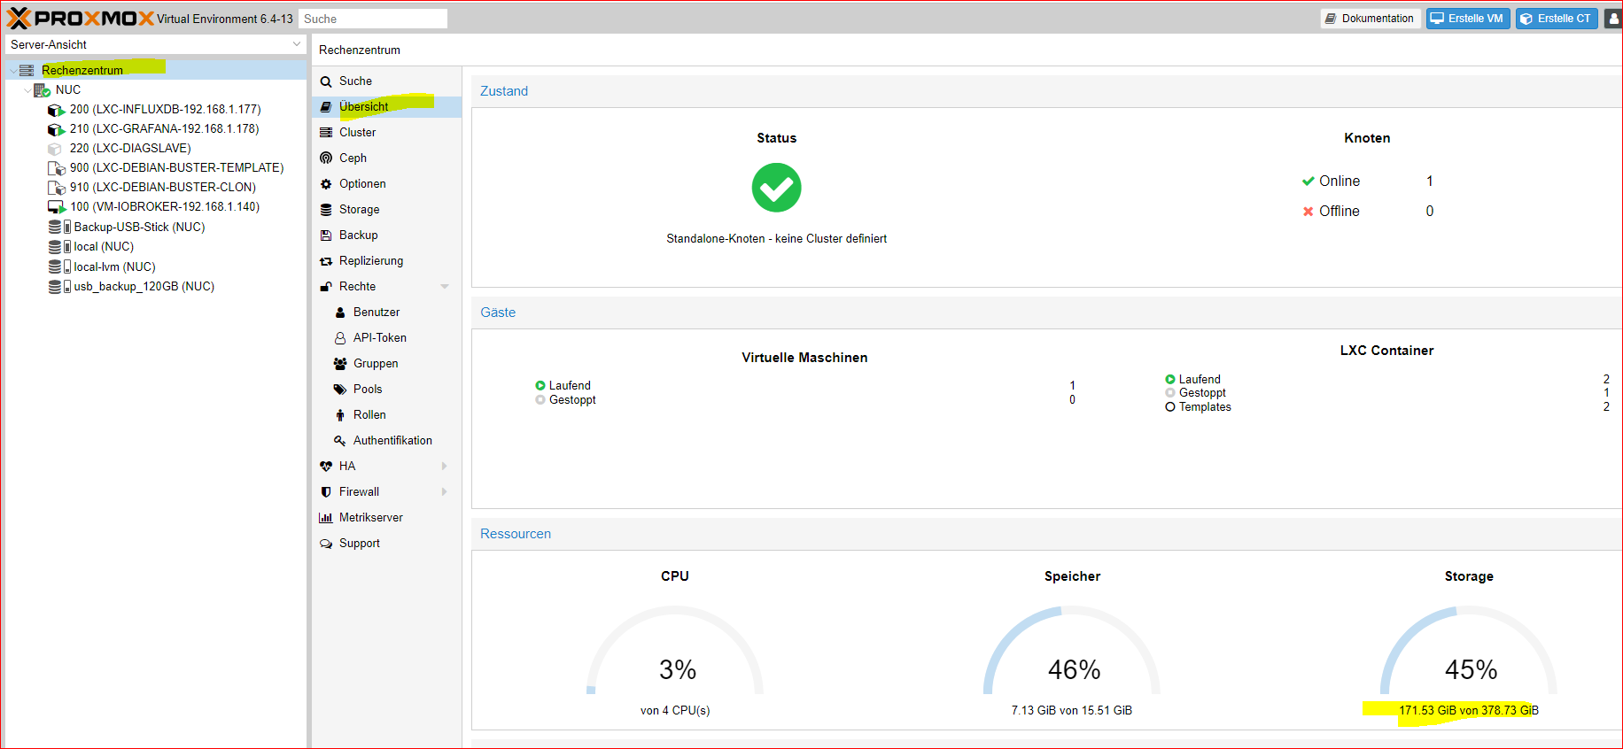Click the database icon beside Storage menu

point(326,210)
